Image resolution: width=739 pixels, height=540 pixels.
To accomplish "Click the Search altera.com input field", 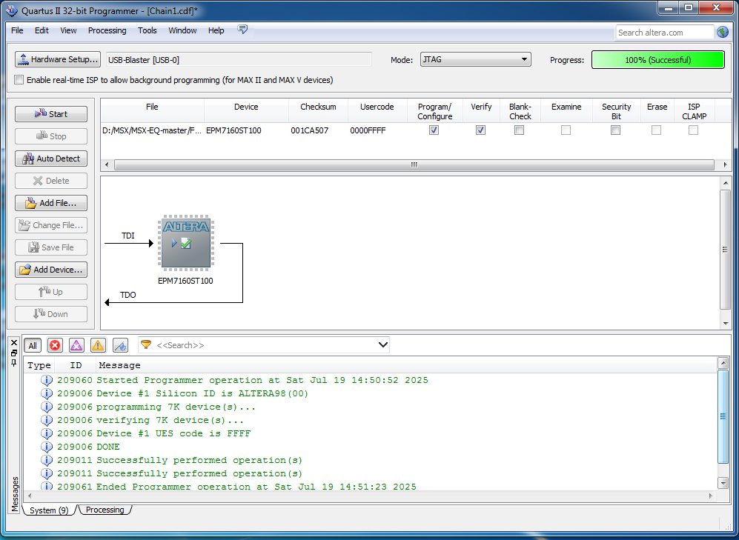I will [x=665, y=33].
